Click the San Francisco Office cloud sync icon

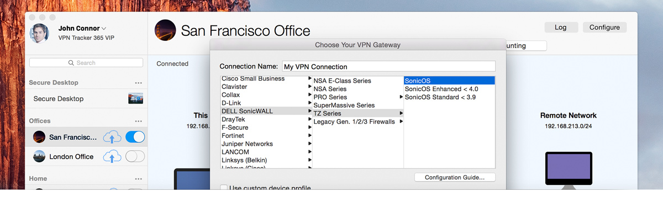[112, 137]
